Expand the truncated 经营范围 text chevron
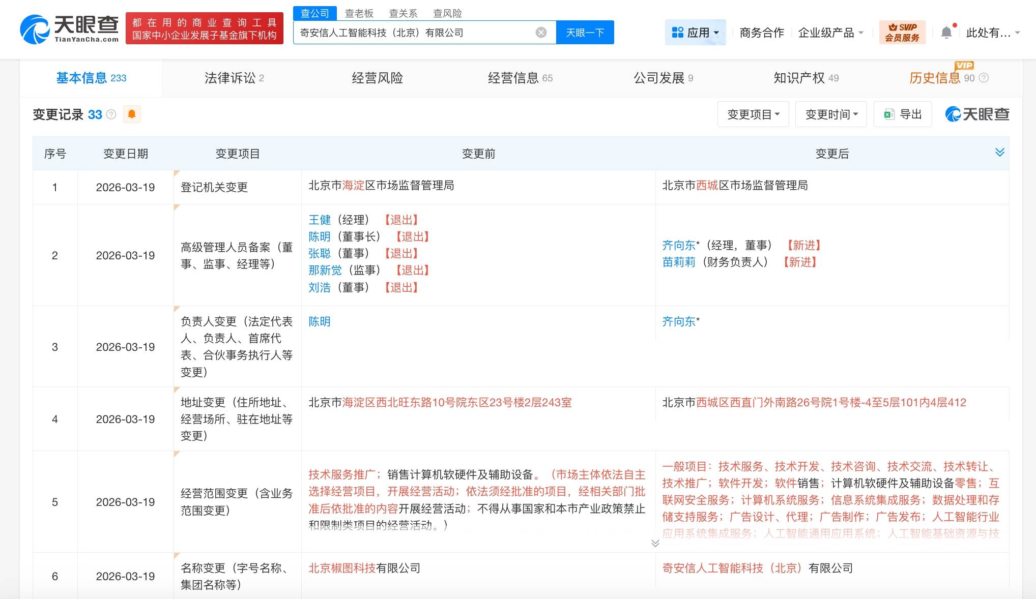This screenshot has height=599, width=1036. [655, 543]
